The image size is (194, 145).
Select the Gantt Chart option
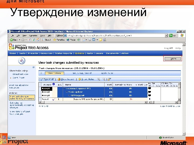coord(18,78)
